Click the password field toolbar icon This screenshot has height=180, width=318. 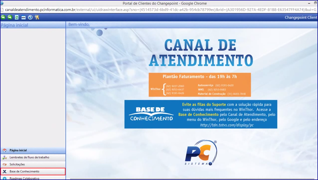pos(23,17)
